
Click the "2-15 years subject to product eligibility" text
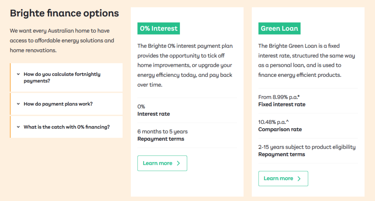pyautogui.click(x=307, y=147)
